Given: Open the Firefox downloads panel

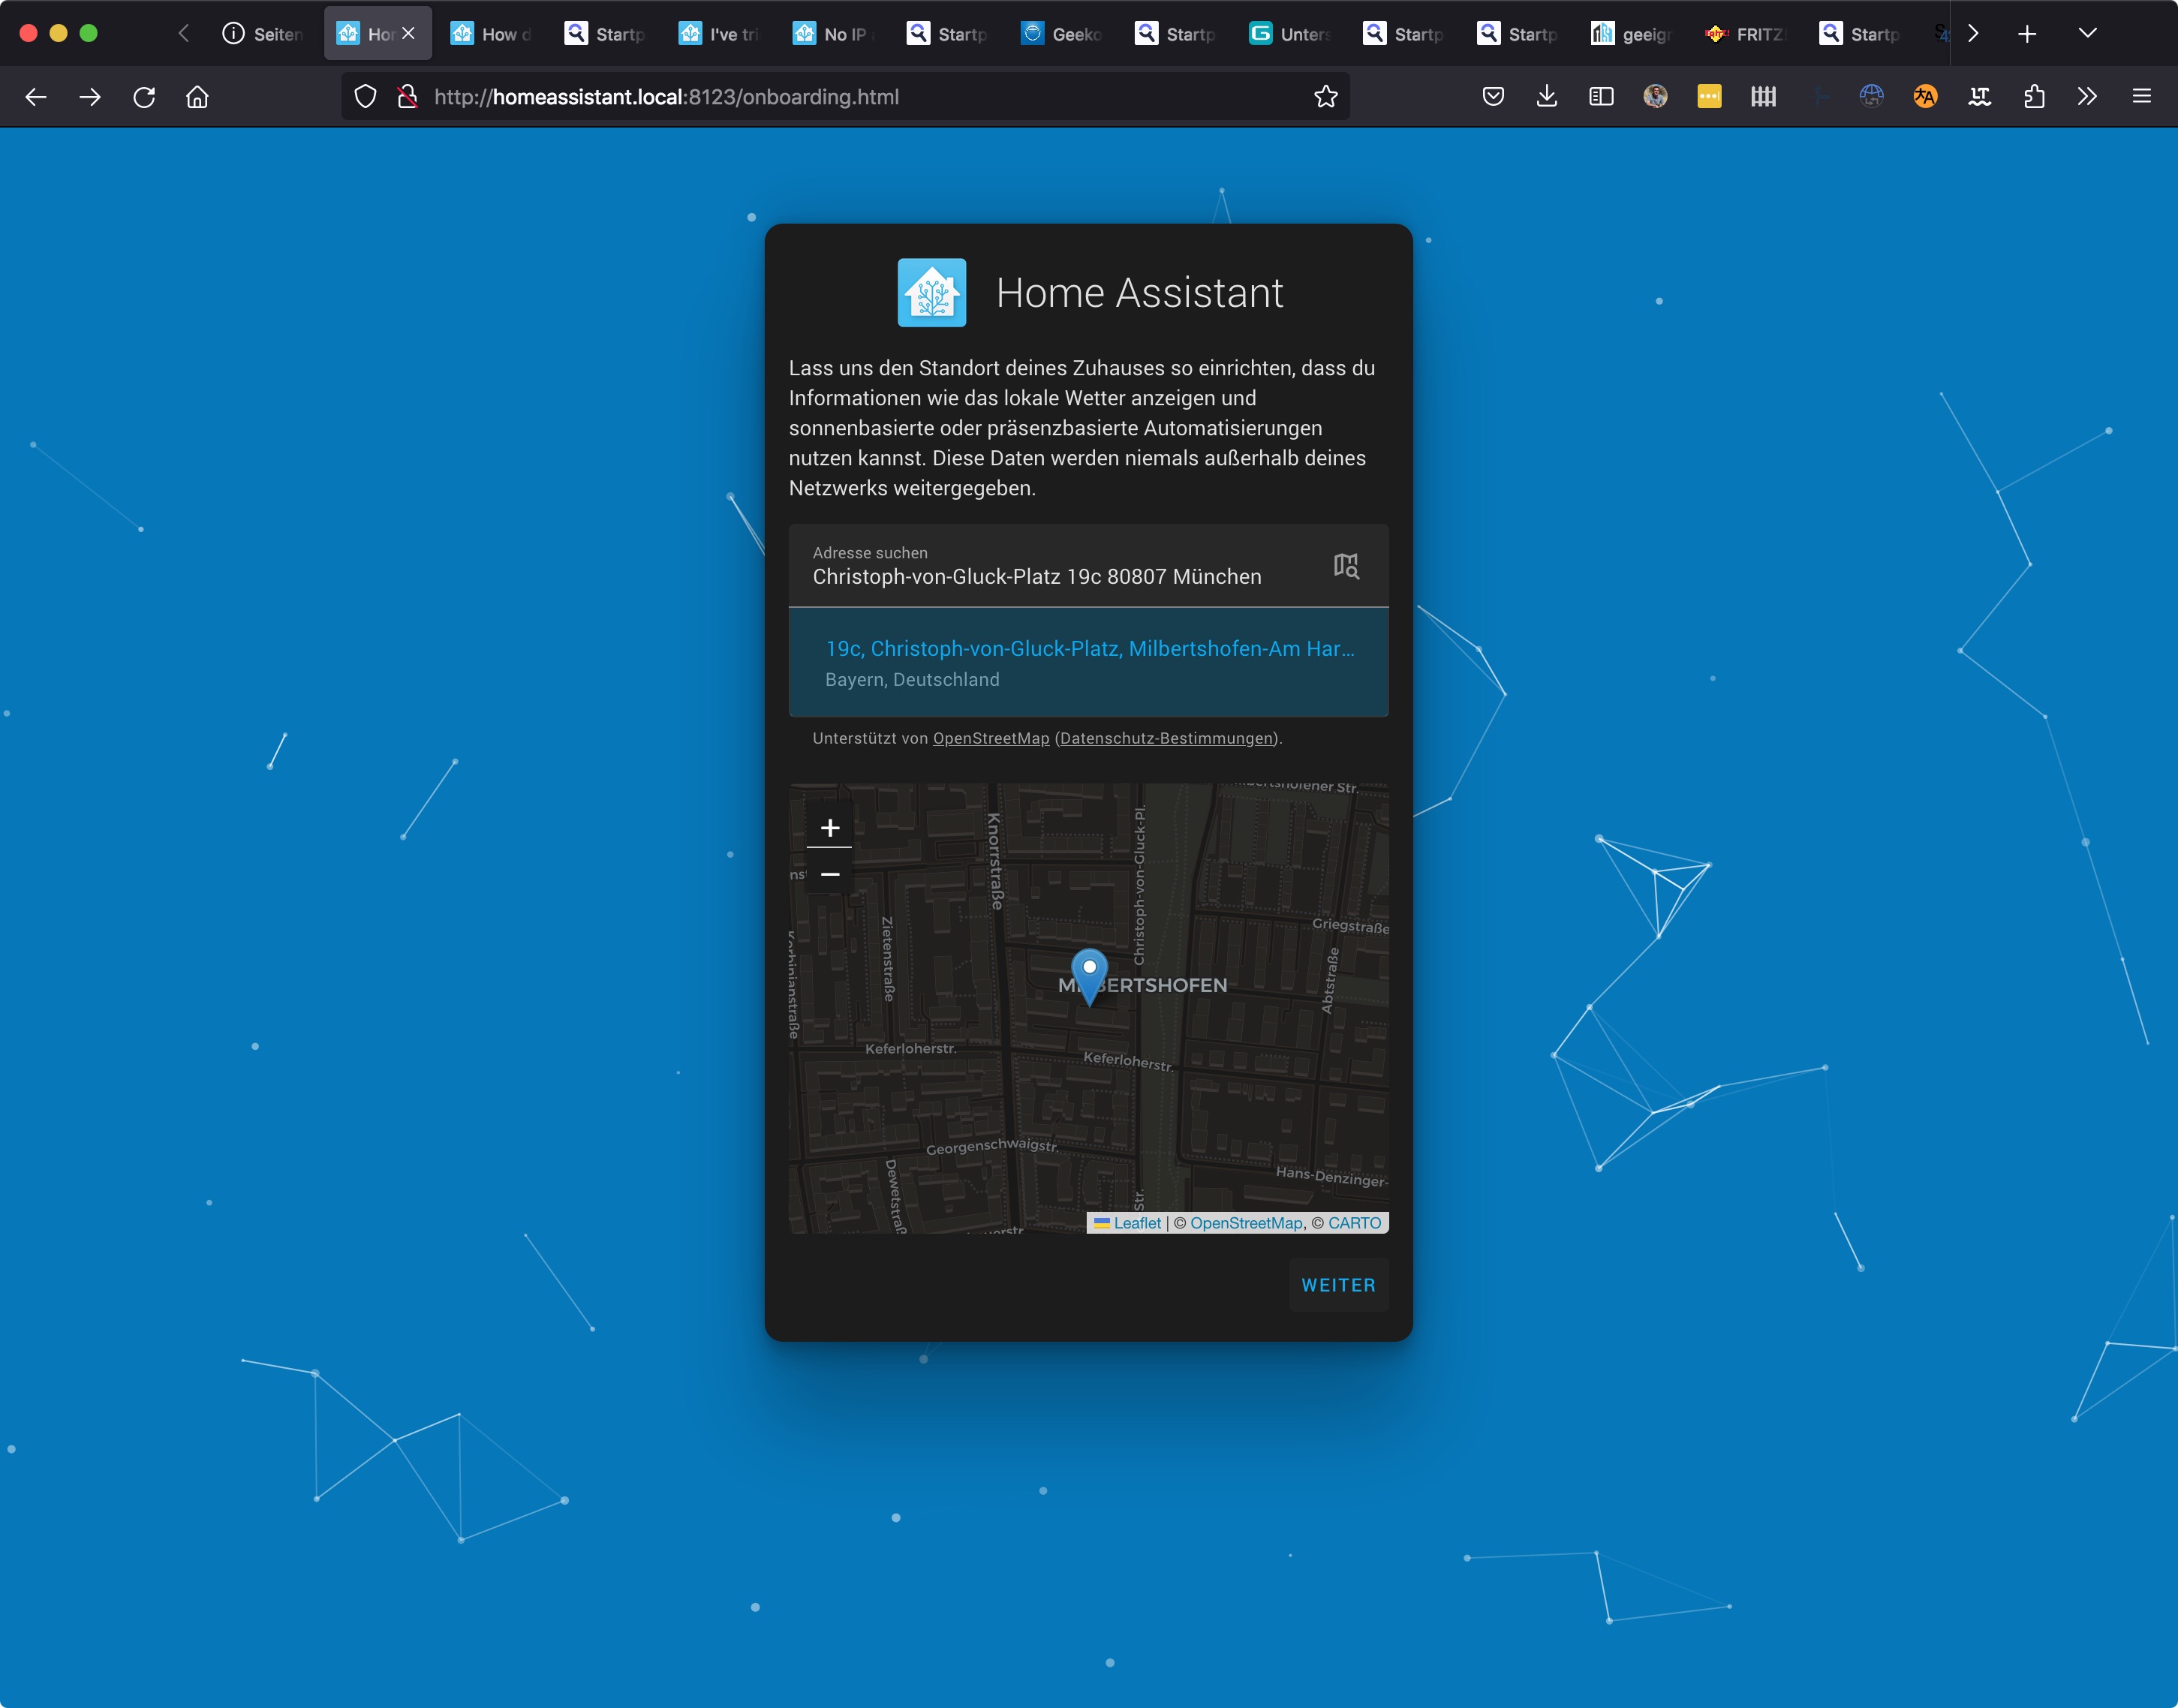Looking at the screenshot, I should click(1546, 97).
